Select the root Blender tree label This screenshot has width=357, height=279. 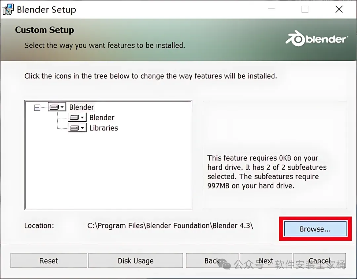click(82, 107)
